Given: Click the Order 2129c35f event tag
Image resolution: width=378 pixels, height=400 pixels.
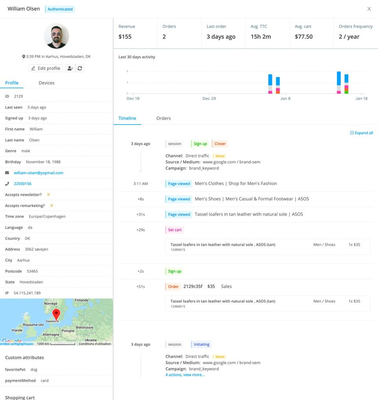Looking at the screenshot, I should 173,286.
